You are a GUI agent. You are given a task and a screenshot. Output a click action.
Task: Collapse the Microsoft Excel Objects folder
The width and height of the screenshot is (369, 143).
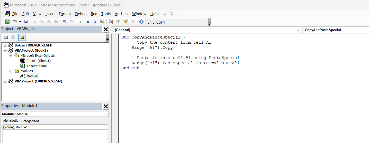11,55
